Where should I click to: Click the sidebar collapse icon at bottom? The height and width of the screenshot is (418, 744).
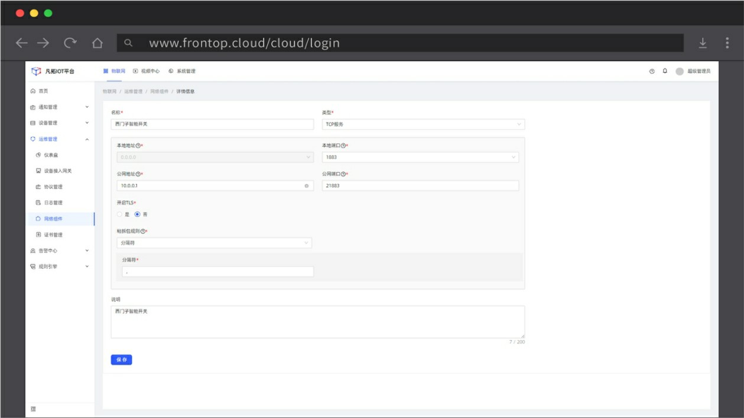coord(33,409)
